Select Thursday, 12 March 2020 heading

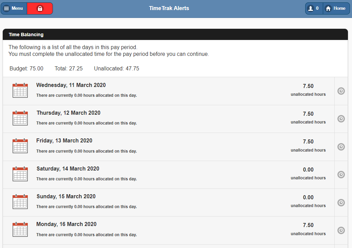pyautogui.click(x=69, y=113)
